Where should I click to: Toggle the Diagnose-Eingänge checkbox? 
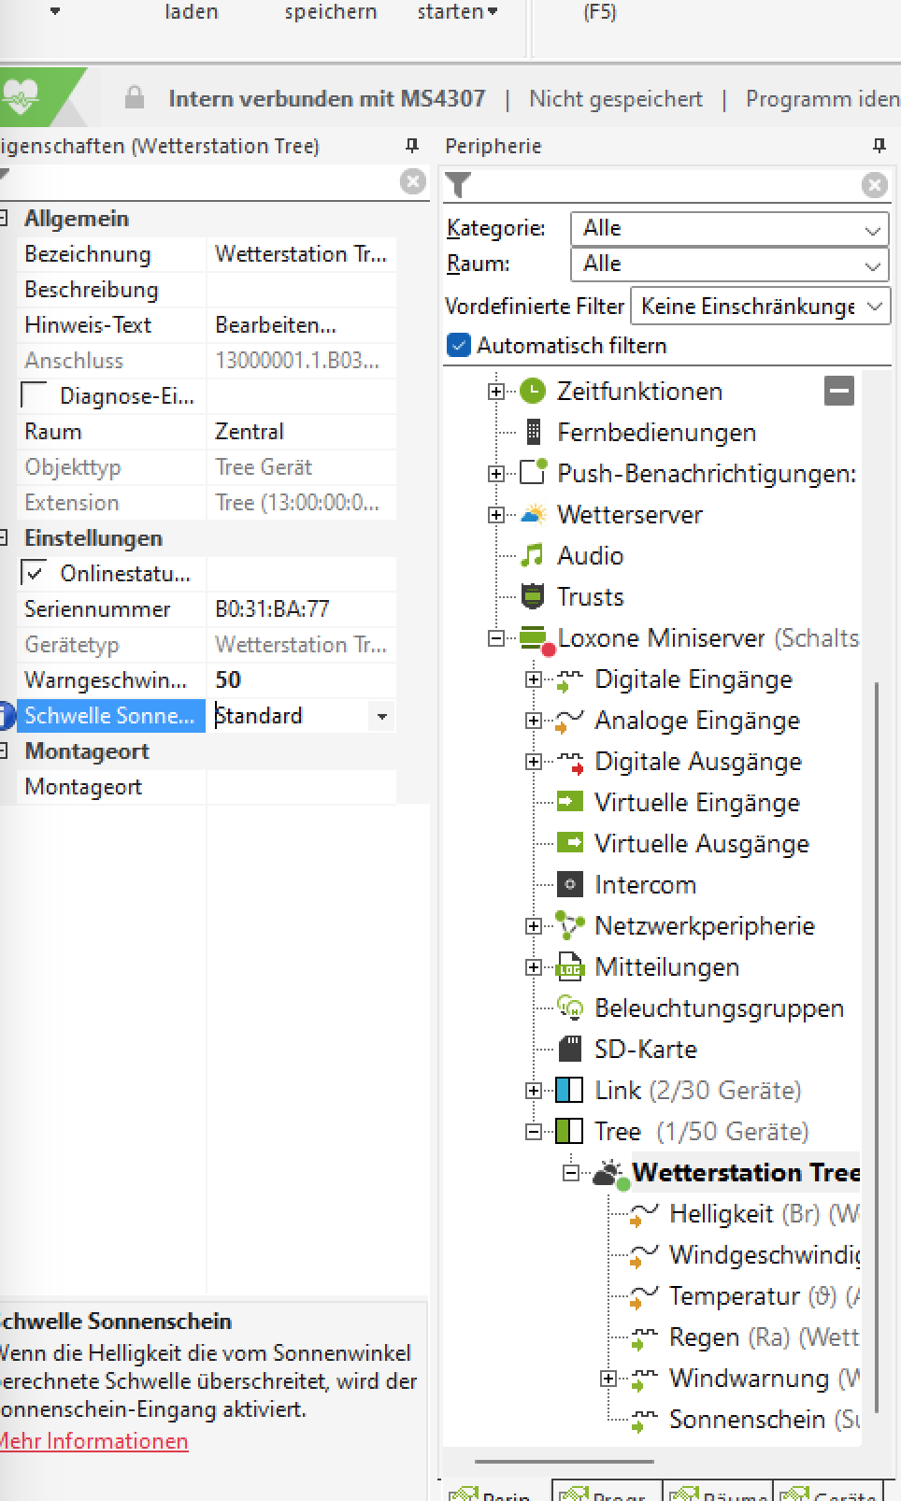pos(35,396)
